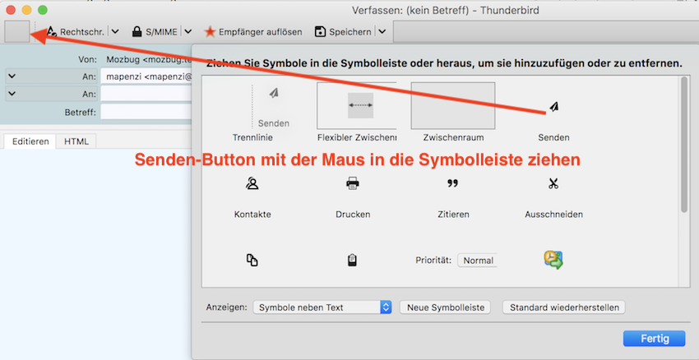The height and width of the screenshot is (360, 699).
Task: Select the copy documents icon
Action: [x=252, y=261]
